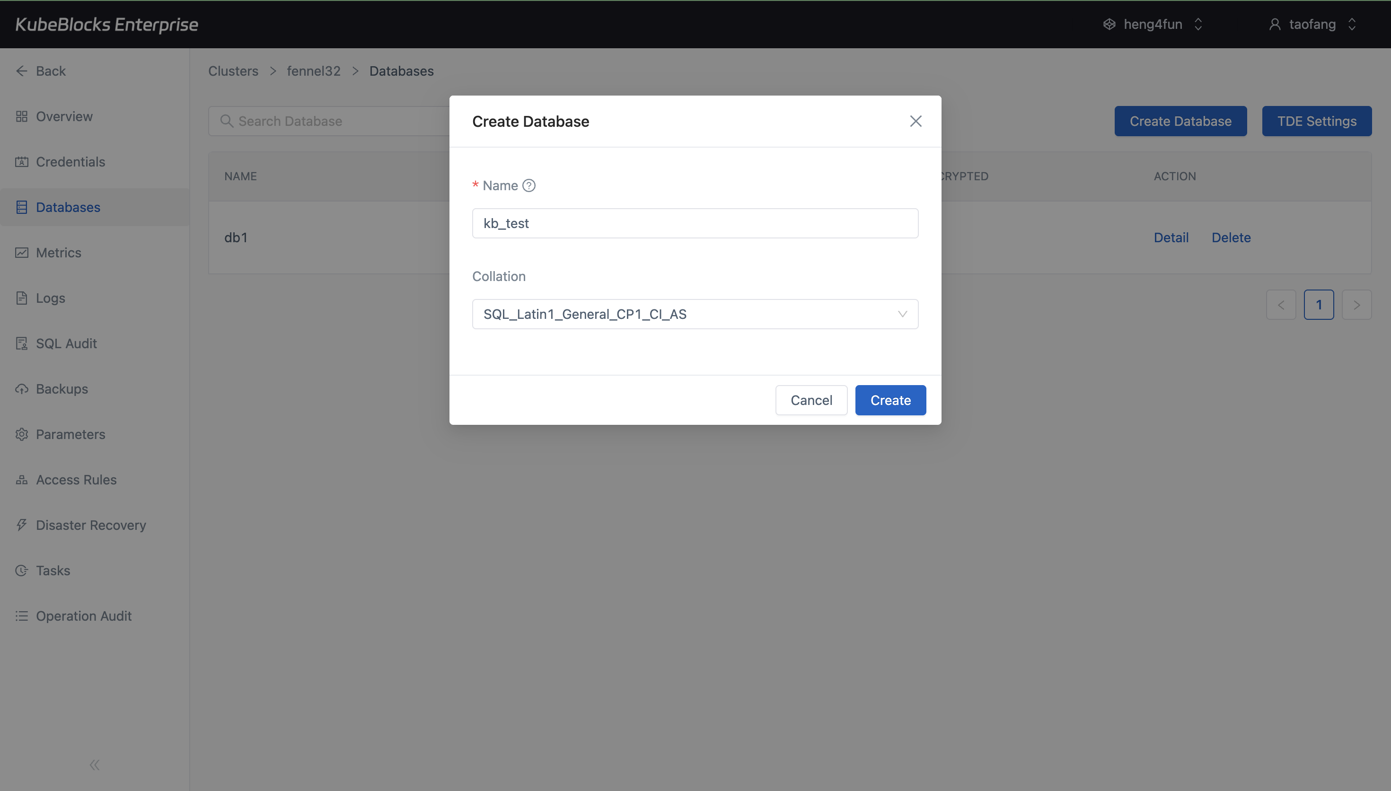
Task: Click the Parameters gear icon
Action: (x=22, y=434)
